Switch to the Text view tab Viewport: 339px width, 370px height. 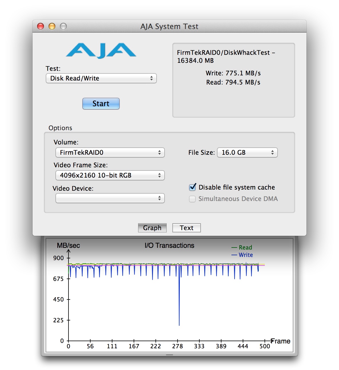(187, 228)
